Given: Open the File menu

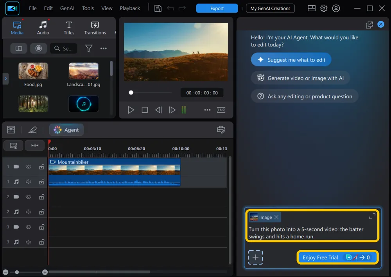Looking at the screenshot, I should coord(33,8).
